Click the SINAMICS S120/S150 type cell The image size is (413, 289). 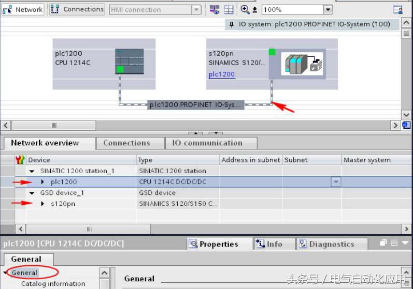click(x=178, y=204)
